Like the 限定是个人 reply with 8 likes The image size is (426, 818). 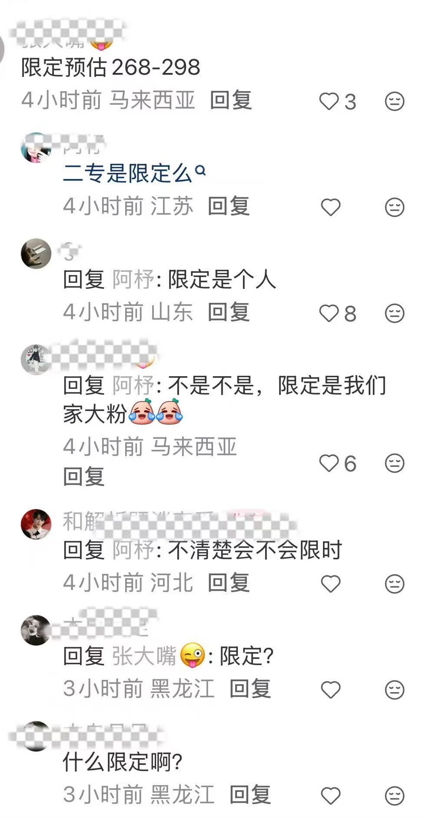[329, 313]
